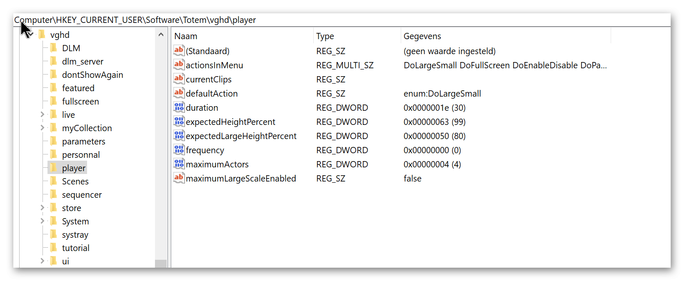Select the fullscreen key in tree

[80, 102]
